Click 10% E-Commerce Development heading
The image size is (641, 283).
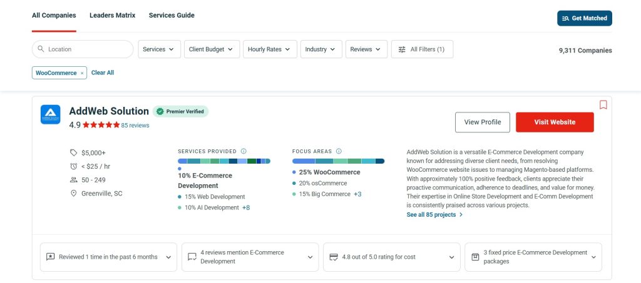[205, 181]
